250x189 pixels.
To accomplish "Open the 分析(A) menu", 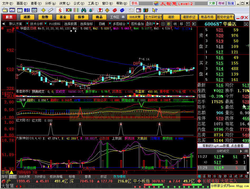I will pos(50,3).
